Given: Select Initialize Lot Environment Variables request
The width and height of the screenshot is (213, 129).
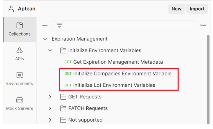Looking at the screenshot, I should coord(114,85).
